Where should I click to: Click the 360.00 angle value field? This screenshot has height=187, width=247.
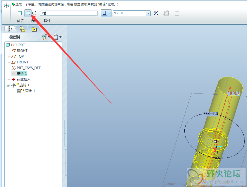(130, 13)
